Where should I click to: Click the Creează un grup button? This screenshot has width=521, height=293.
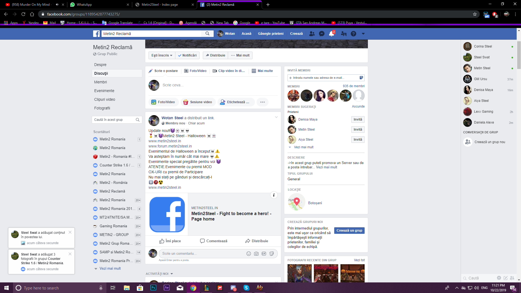pos(349,231)
